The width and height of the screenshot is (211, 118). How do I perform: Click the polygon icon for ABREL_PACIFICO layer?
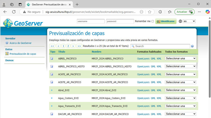52,59
